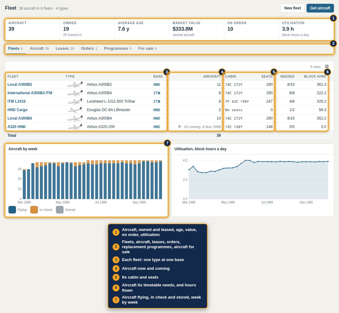Click the '10C 138Y' cabin cell
The image size is (339, 313).
click(234, 127)
